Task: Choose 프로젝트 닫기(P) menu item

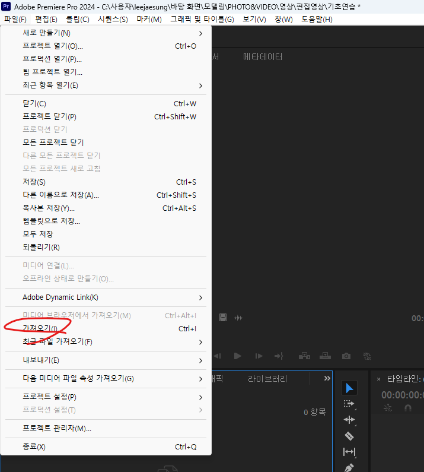Action: 106,116
